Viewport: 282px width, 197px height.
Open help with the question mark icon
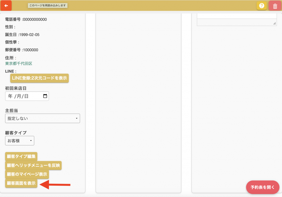coord(261,6)
